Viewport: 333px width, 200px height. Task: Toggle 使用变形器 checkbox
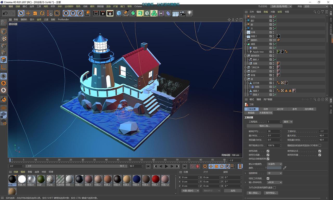(x=320, y=155)
